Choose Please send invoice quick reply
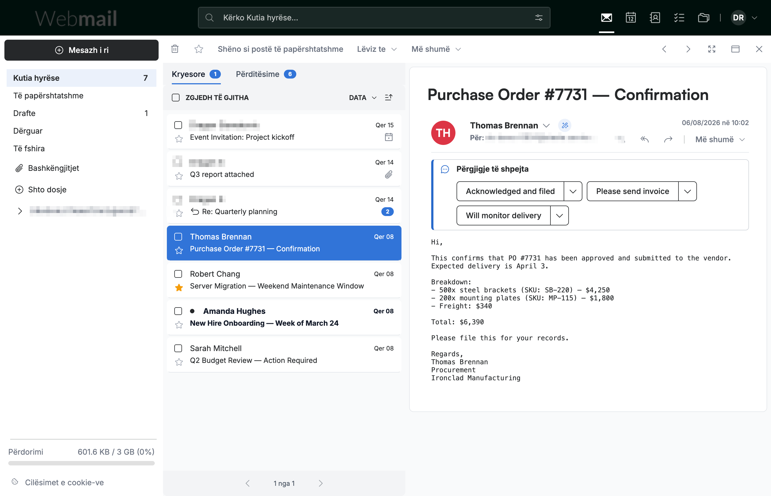 click(632, 191)
